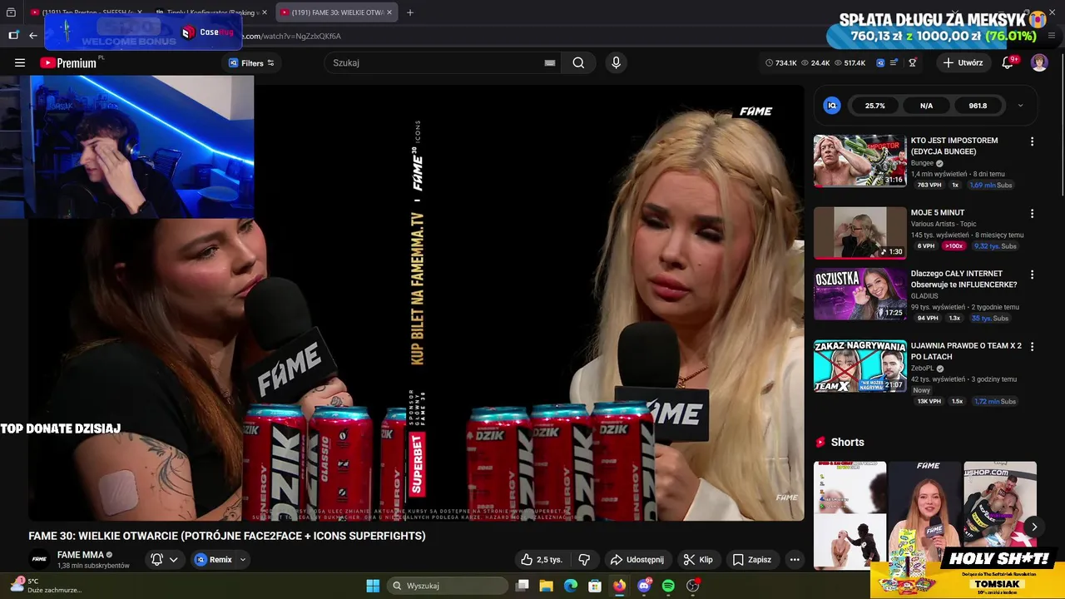
Task: Open the vidIQ Filters dropdown
Action: click(251, 62)
